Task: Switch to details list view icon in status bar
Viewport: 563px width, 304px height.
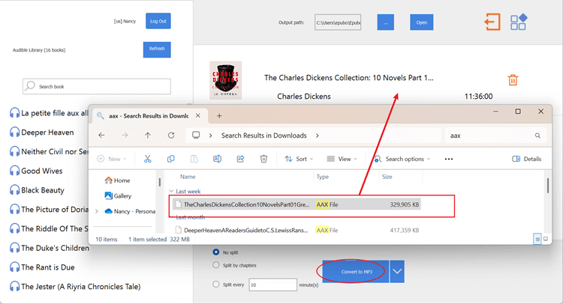Action: point(537,239)
